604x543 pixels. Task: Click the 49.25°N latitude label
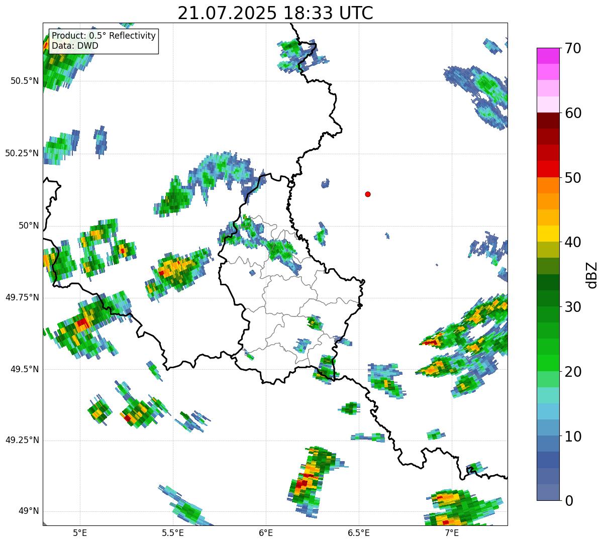point(22,440)
